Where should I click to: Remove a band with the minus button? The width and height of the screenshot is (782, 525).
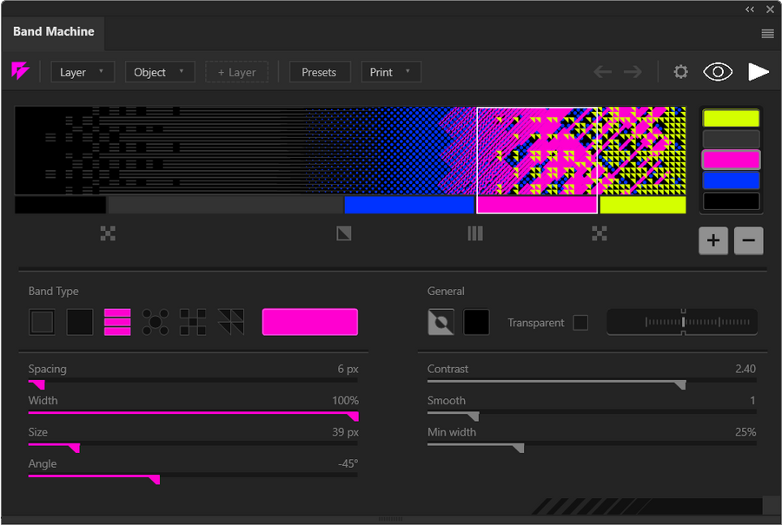tap(749, 240)
